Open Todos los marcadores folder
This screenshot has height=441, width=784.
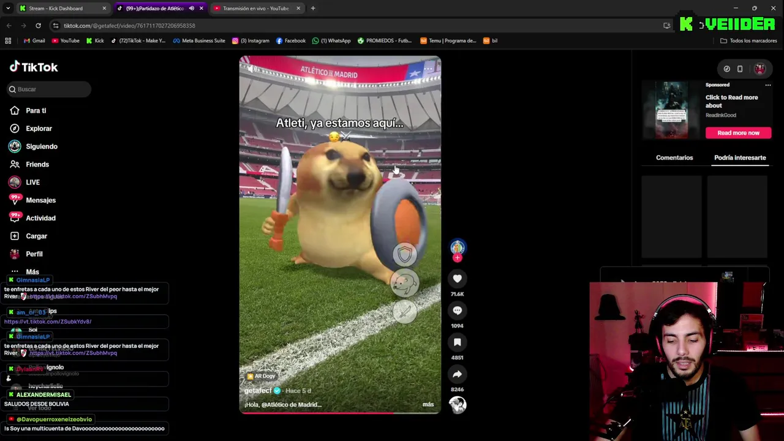(x=748, y=41)
